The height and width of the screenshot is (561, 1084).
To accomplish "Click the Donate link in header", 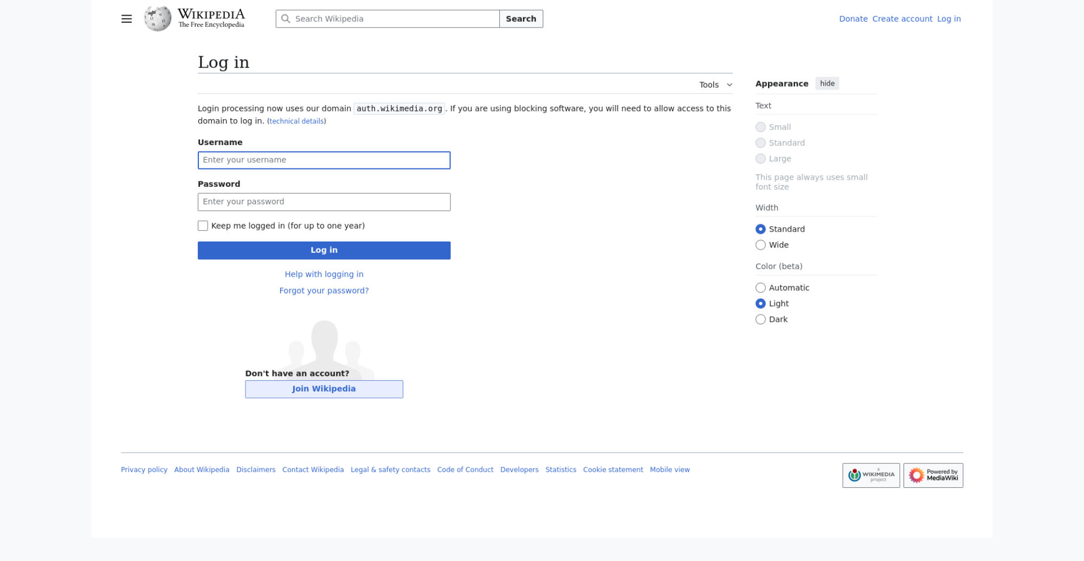I will (x=853, y=19).
